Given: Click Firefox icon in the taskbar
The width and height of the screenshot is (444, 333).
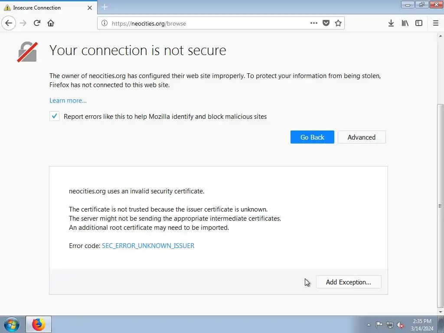Looking at the screenshot, I should [x=39, y=324].
